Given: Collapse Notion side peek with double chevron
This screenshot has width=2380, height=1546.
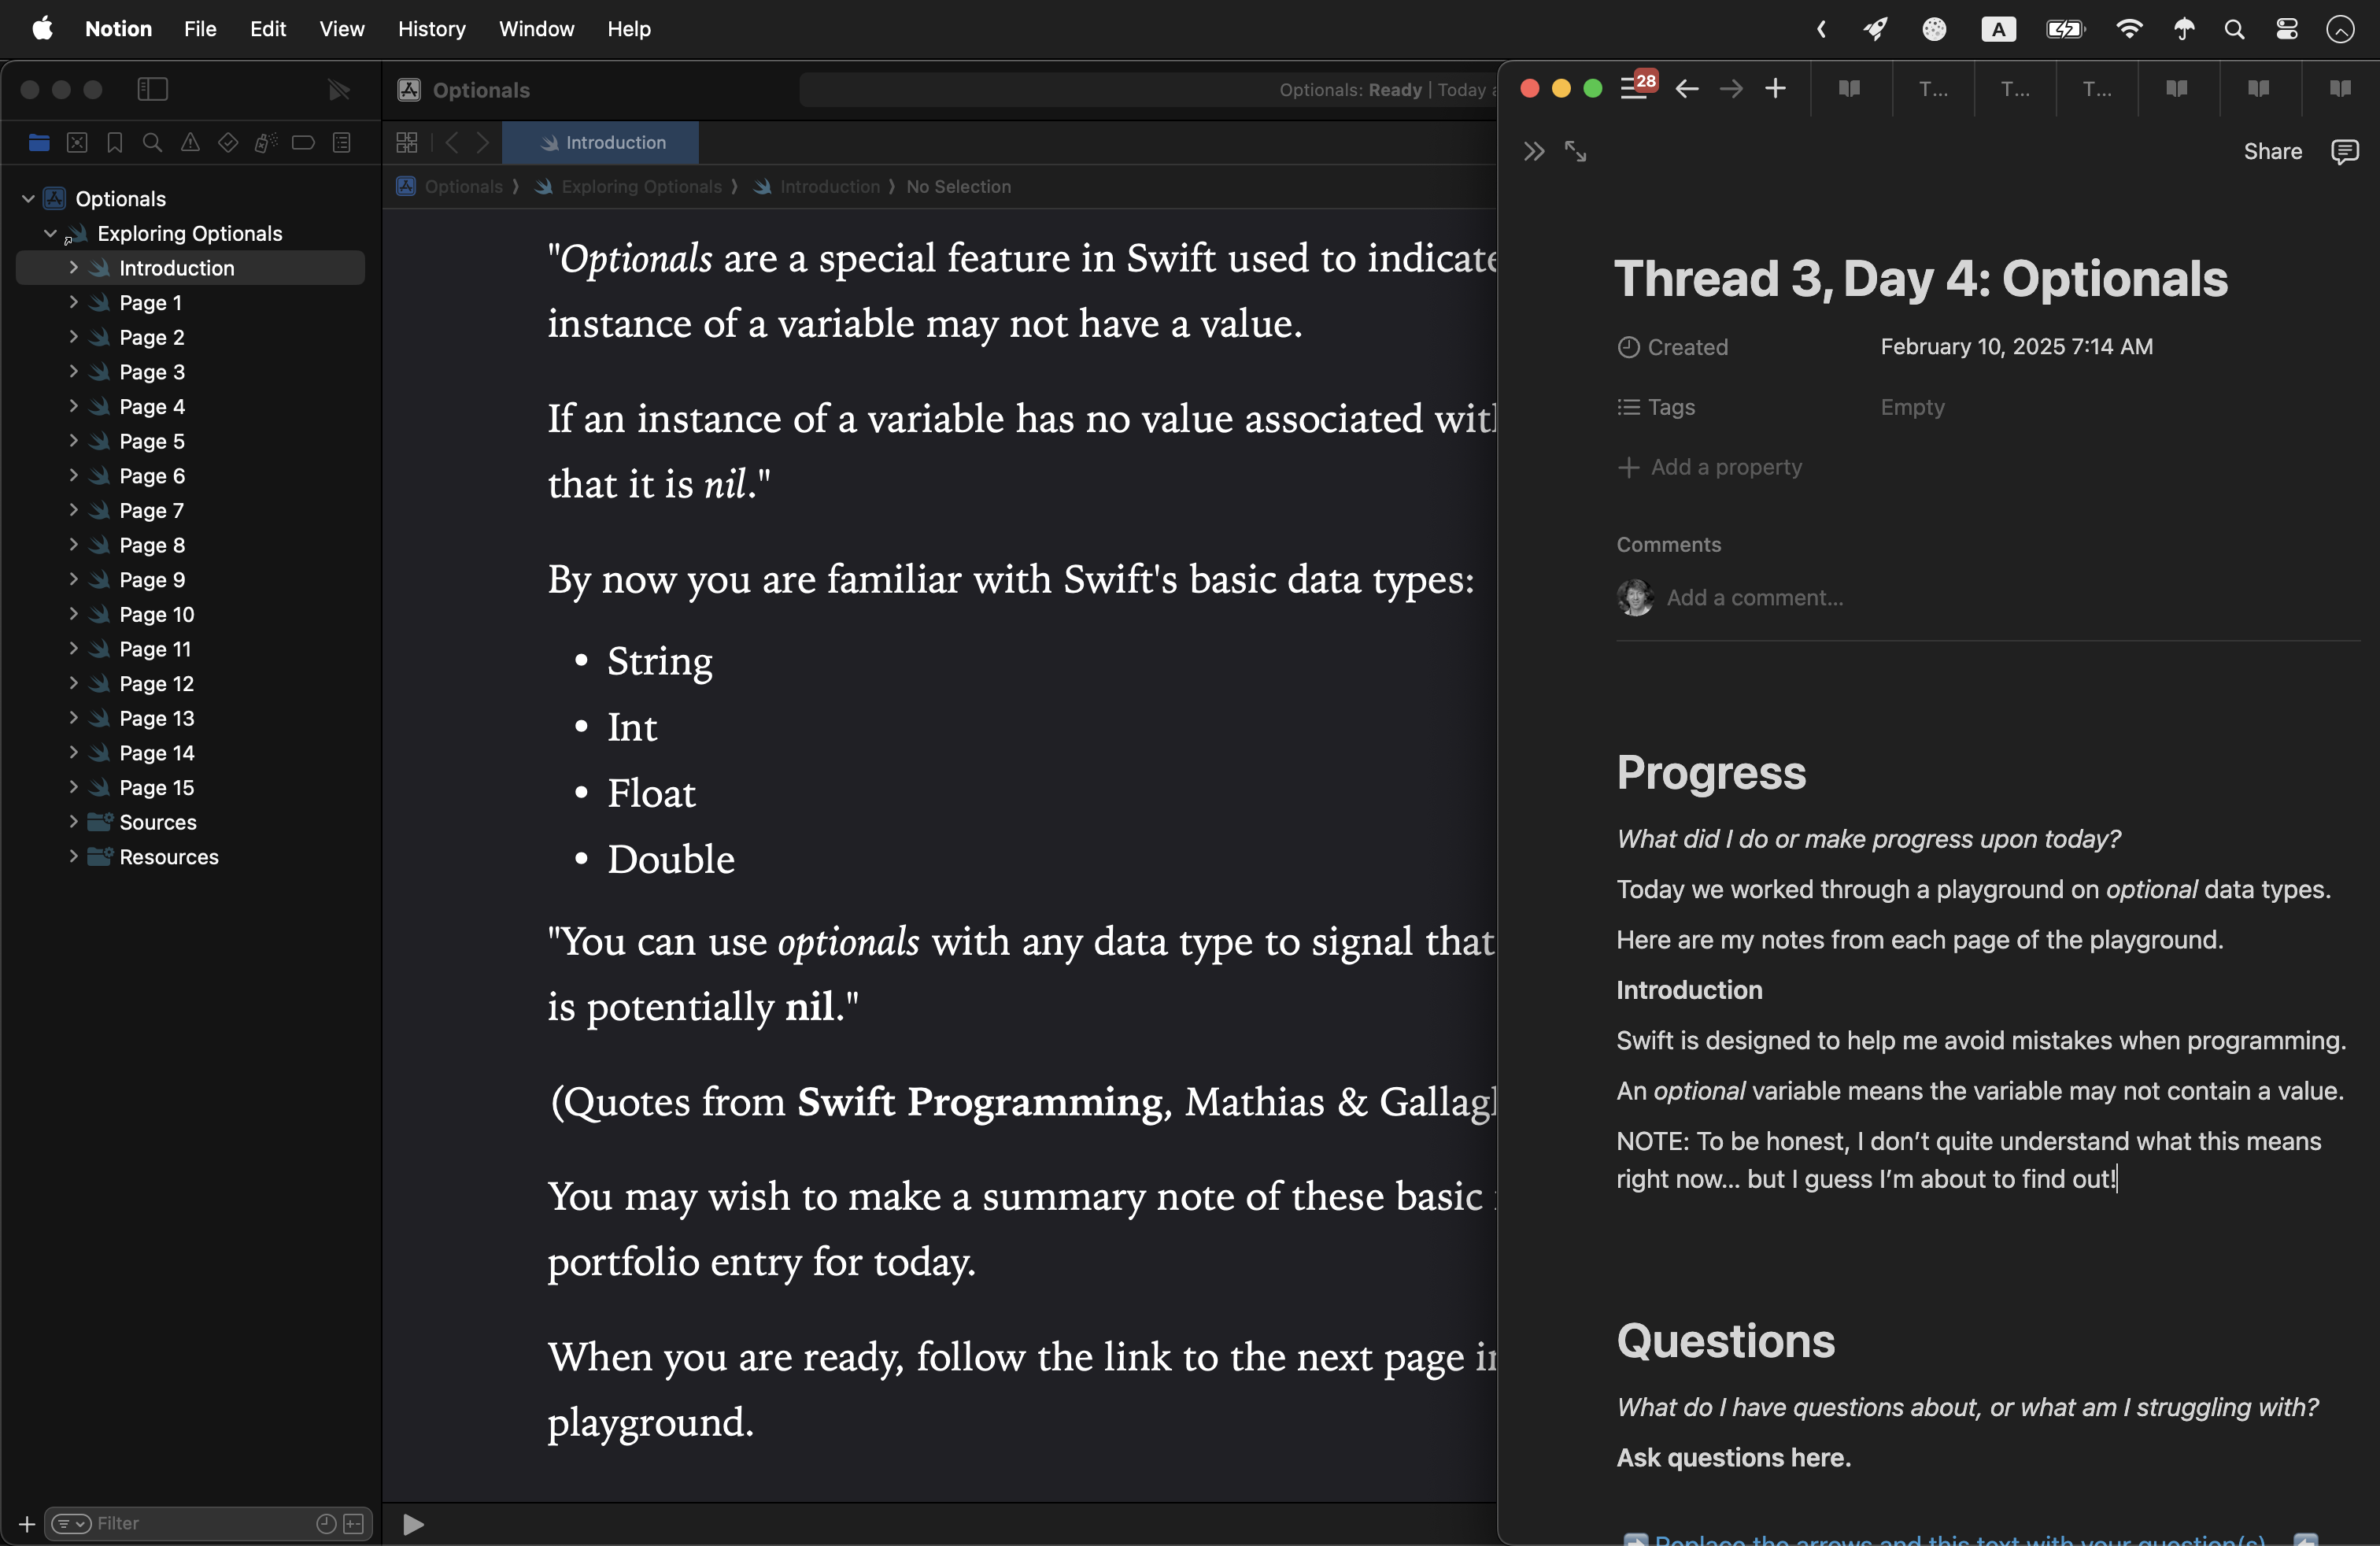Looking at the screenshot, I should (1534, 152).
